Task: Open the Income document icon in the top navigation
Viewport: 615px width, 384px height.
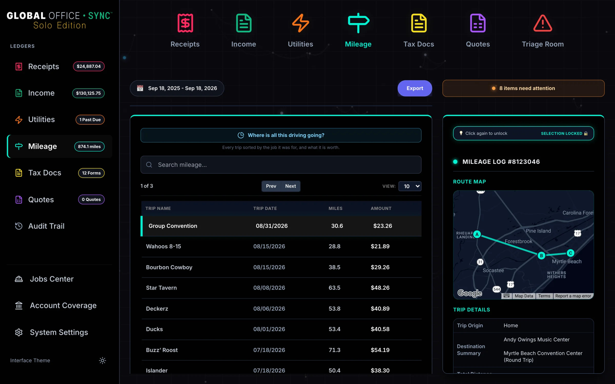Action: tap(243, 23)
